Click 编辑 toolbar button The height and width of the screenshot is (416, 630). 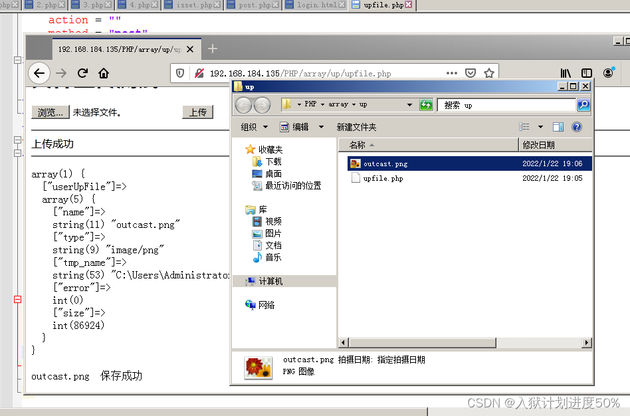click(x=294, y=127)
